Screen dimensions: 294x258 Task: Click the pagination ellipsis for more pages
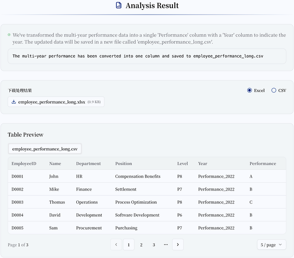(166, 245)
